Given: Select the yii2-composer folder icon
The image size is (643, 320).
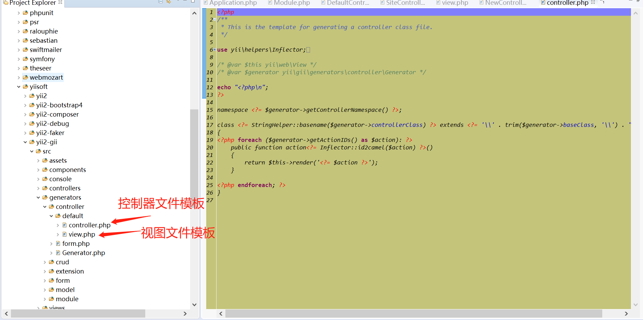Looking at the screenshot, I should tap(32, 115).
